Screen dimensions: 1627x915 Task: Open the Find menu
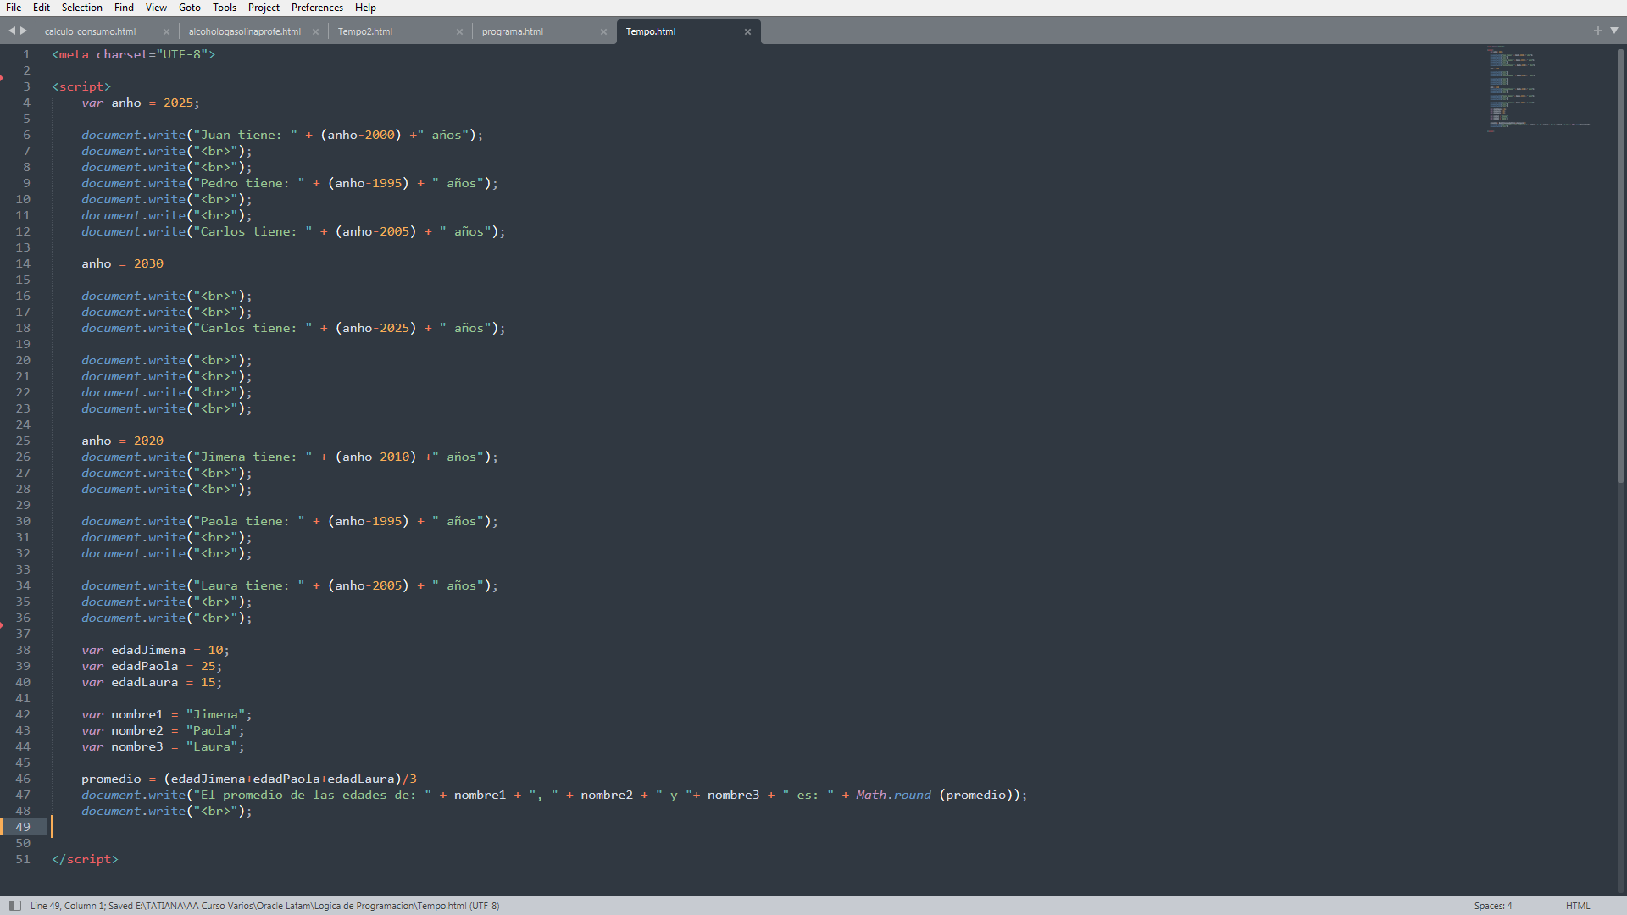coord(124,8)
